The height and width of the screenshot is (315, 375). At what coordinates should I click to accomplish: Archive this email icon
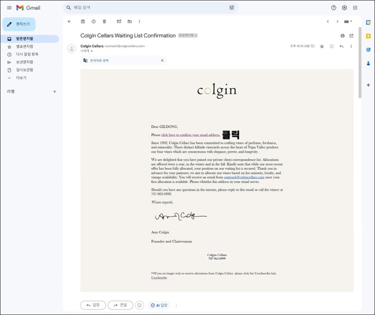pyautogui.click(x=83, y=21)
